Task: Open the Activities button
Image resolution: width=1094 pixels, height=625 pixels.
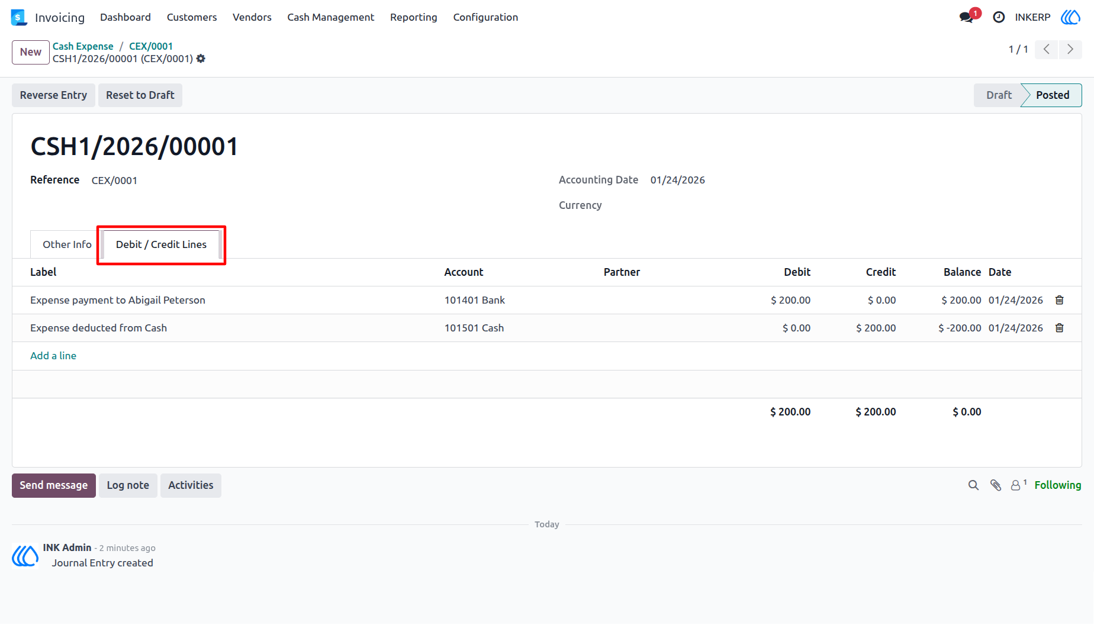Action: click(x=191, y=485)
